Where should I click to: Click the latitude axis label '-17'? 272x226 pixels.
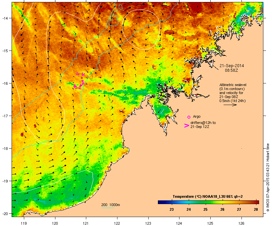[5, 116]
